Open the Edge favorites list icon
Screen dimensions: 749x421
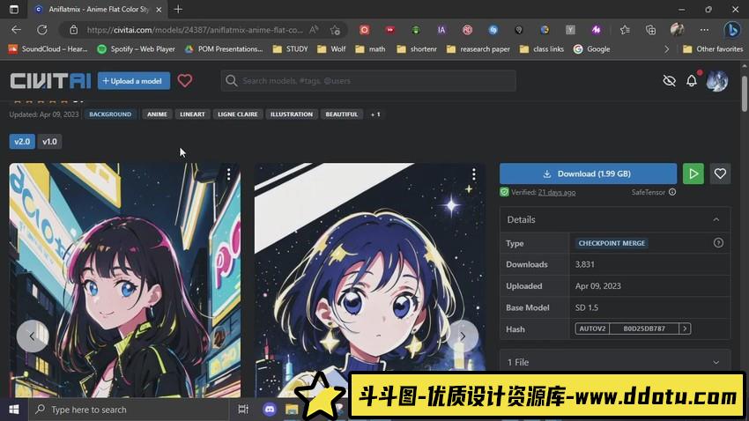[625, 30]
